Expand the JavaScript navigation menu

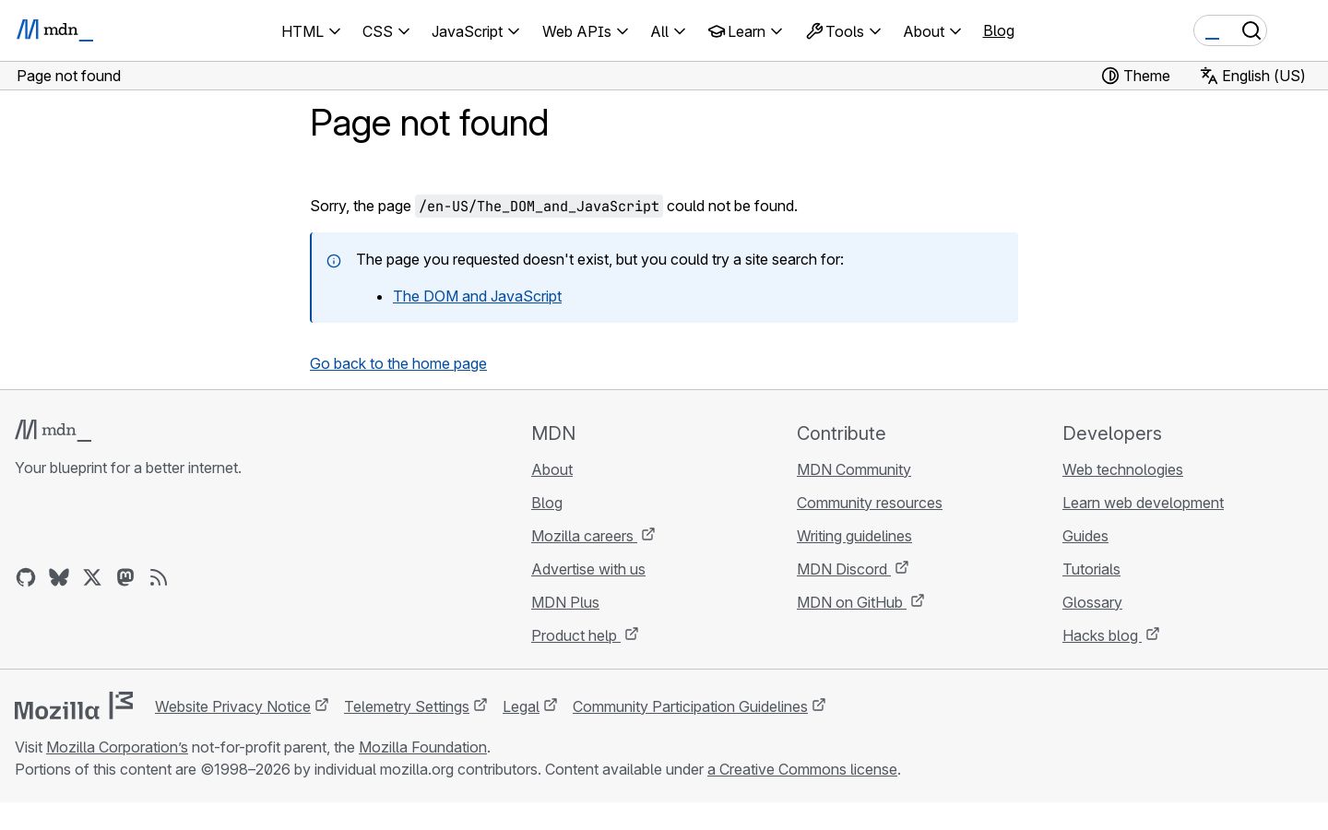tap(475, 31)
